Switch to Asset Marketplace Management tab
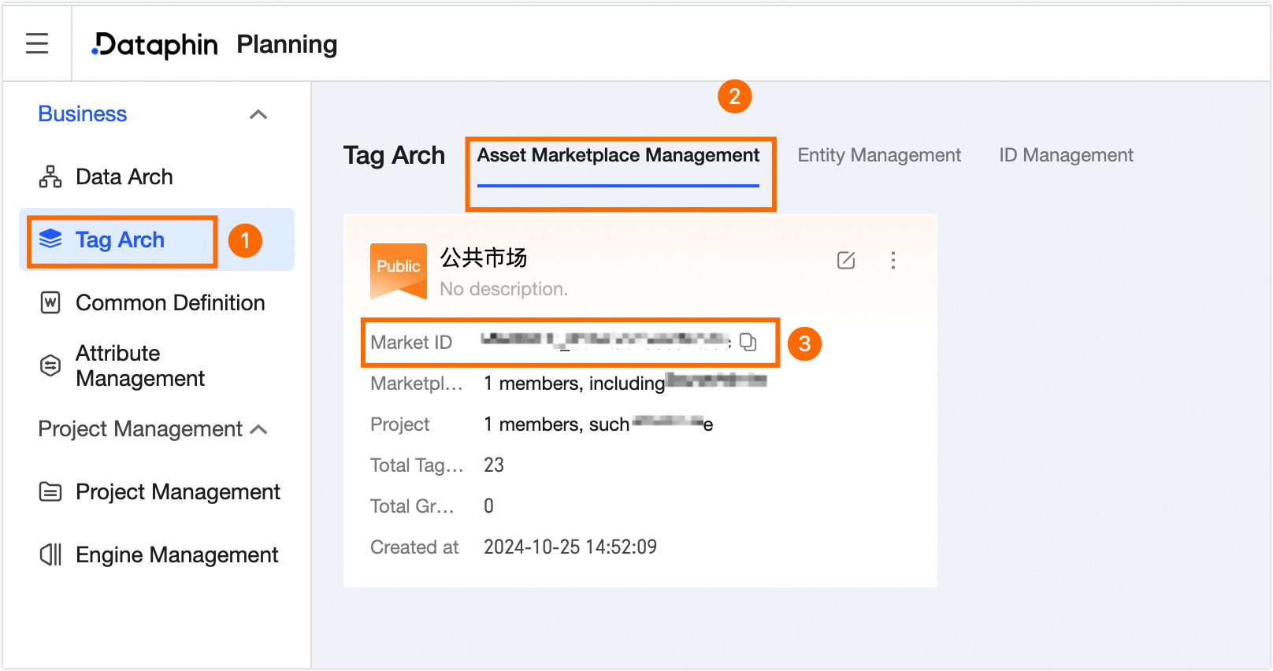The width and height of the screenshot is (1273, 671). [x=618, y=155]
